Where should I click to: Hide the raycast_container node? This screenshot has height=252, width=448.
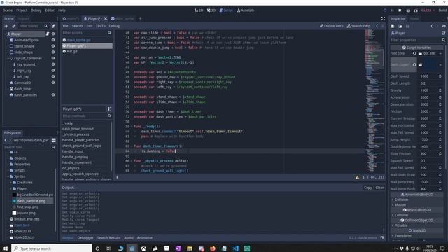click(x=53, y=58)
